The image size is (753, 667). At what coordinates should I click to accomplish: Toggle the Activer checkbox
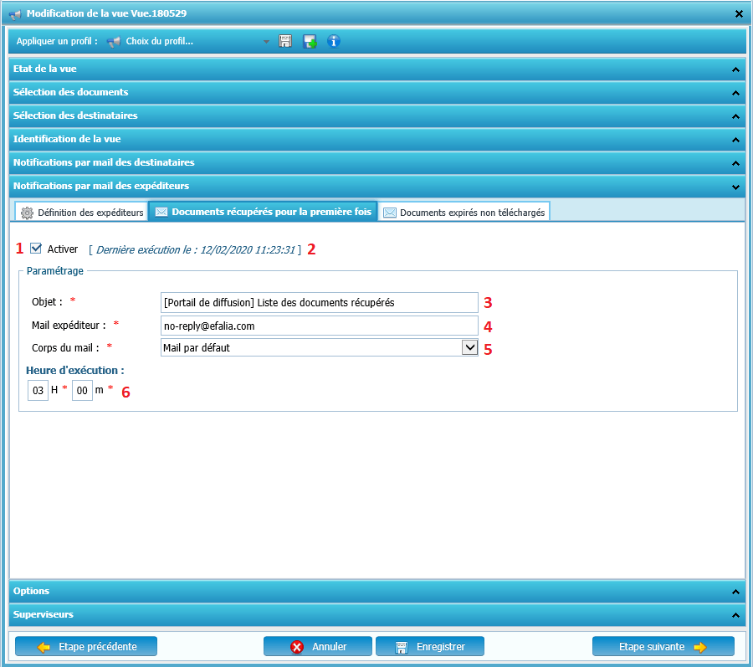[36, 249]
